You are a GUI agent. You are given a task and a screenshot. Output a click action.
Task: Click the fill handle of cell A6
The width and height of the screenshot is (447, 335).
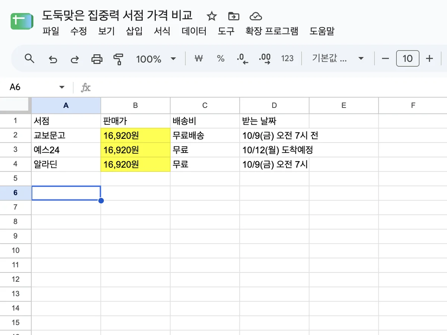tap(101, 201)
